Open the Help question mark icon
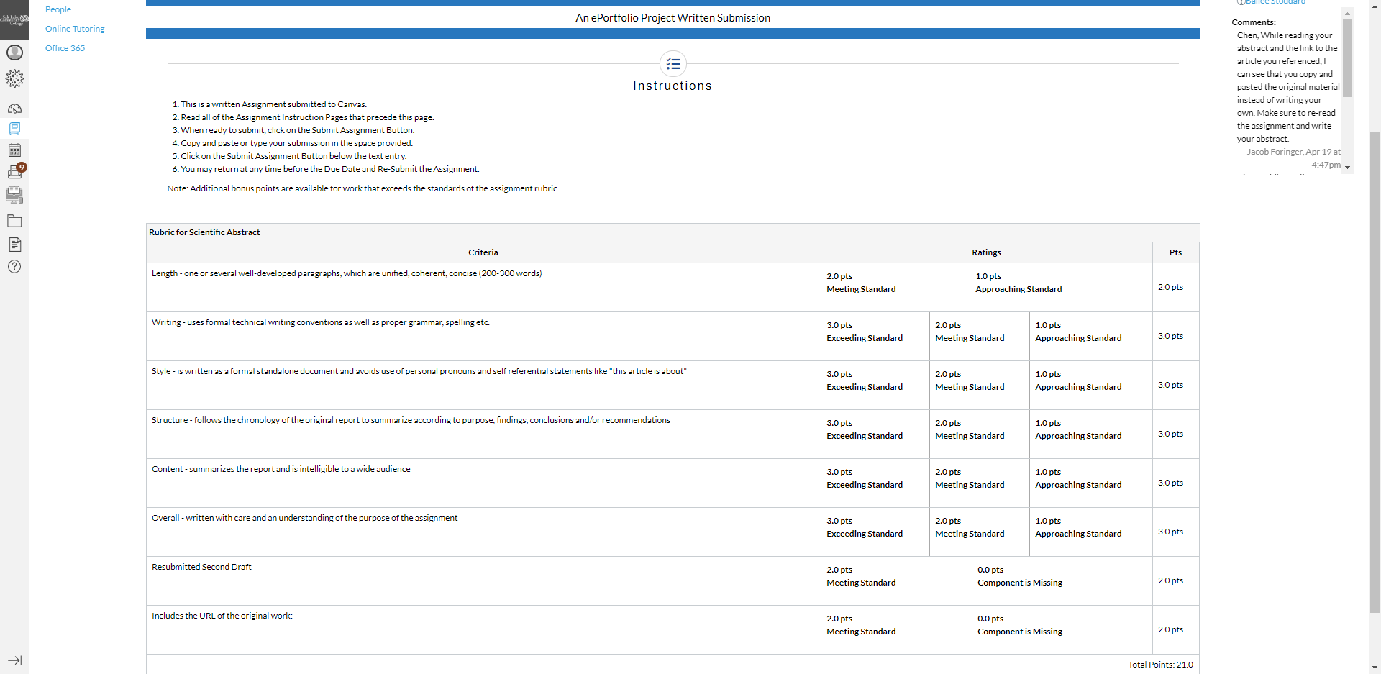Screen dimensions: 1381x674 14,267
